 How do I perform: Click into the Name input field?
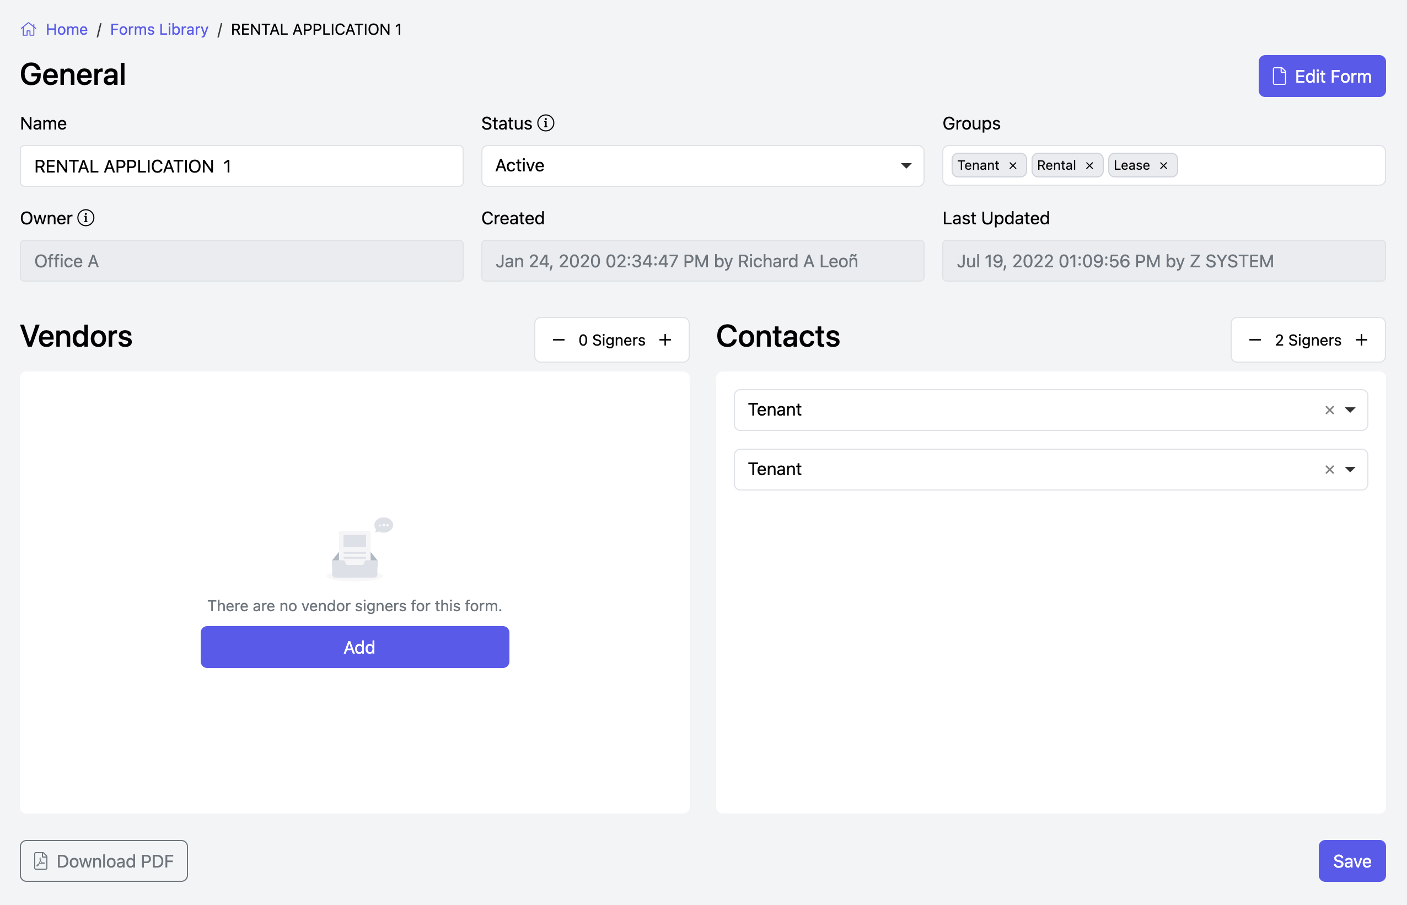(x=241, y=166)
